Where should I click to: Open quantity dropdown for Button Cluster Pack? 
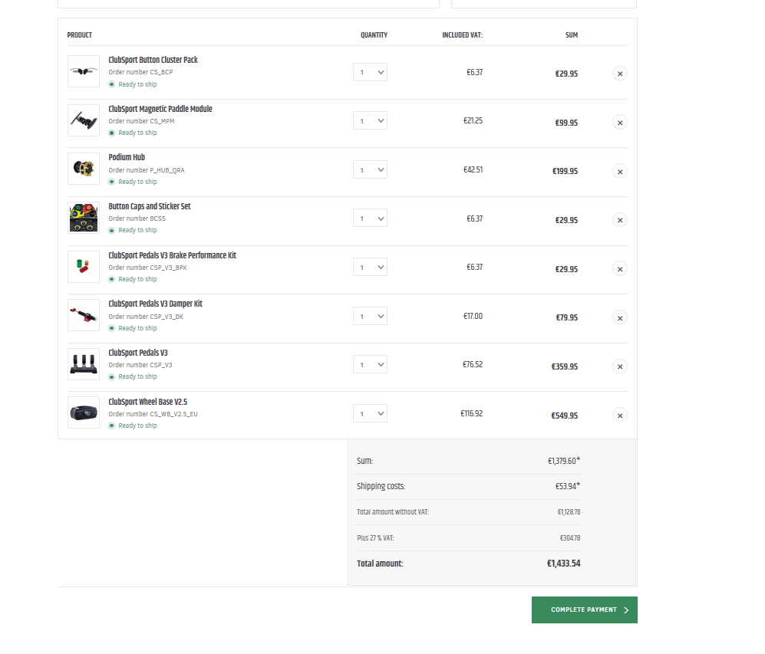(371, 72)
